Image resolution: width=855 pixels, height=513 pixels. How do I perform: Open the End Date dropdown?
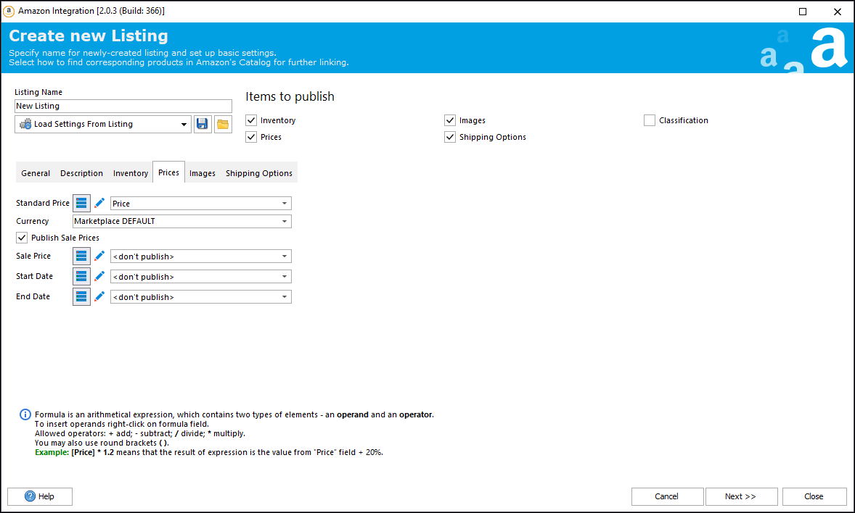[200, 296]
